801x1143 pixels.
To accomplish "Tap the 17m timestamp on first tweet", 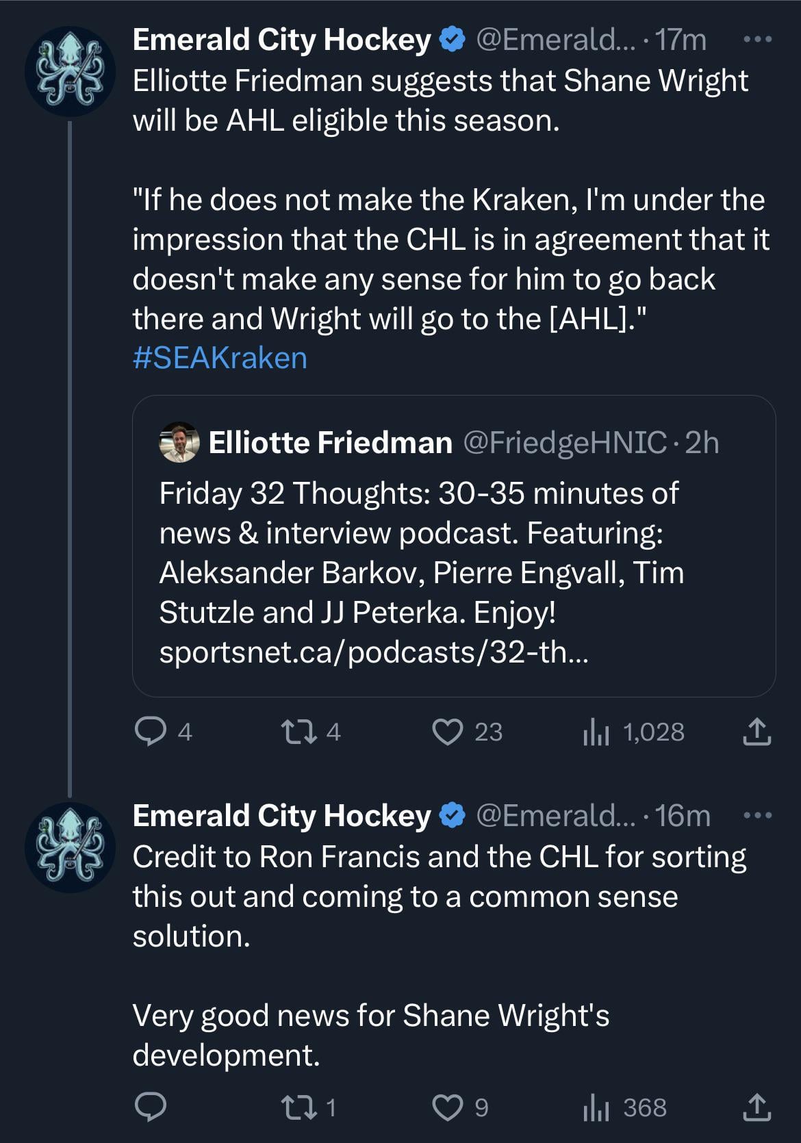I will (x=681, y=40).
